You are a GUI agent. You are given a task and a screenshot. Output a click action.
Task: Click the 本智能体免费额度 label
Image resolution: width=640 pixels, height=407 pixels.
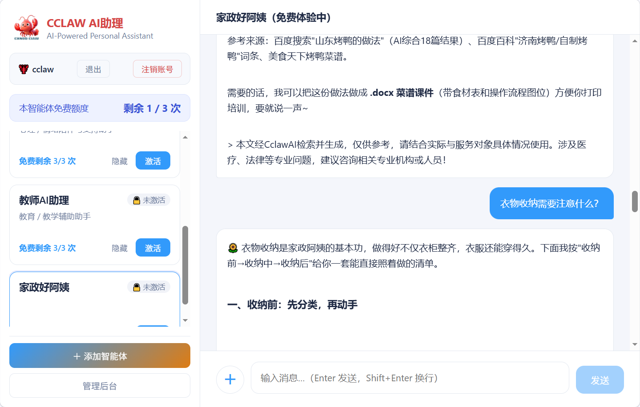coord(54,108)
